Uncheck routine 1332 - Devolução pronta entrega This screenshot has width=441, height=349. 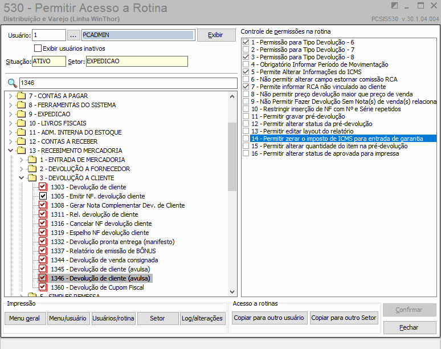pos(43,242)
